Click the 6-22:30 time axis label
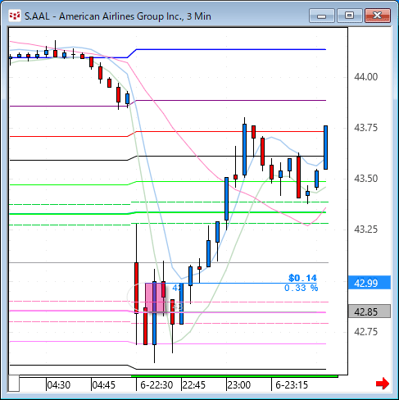The width and height of the screenshot is (399, 400). [156, 385]
